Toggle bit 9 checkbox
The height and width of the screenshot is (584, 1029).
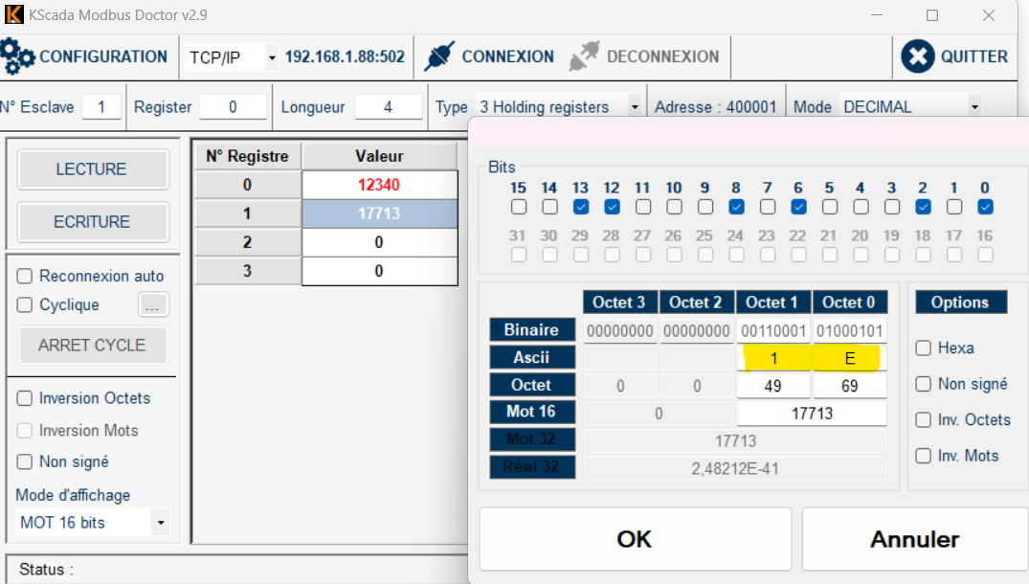pos(705,208)
